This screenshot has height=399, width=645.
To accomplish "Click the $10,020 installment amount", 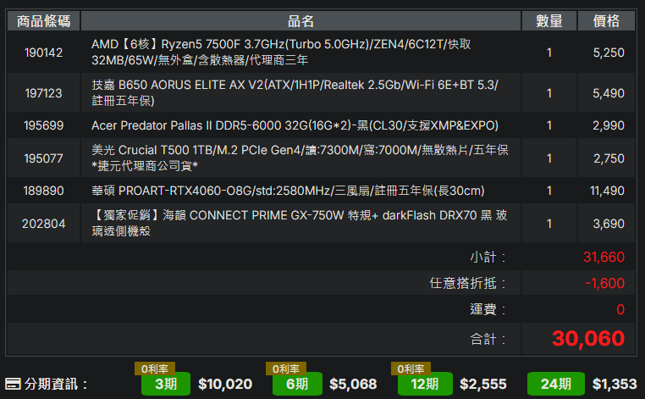I will pyautogui.click(x=225, y=384).
